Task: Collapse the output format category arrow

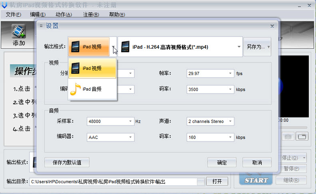Action: coord(113,47)
